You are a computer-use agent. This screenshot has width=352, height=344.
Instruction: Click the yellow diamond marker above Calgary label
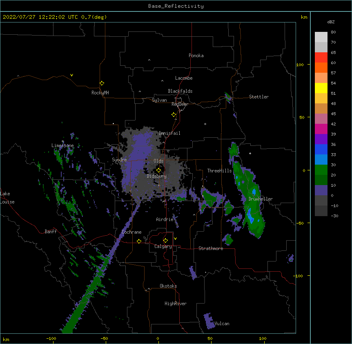pos(165,241)
